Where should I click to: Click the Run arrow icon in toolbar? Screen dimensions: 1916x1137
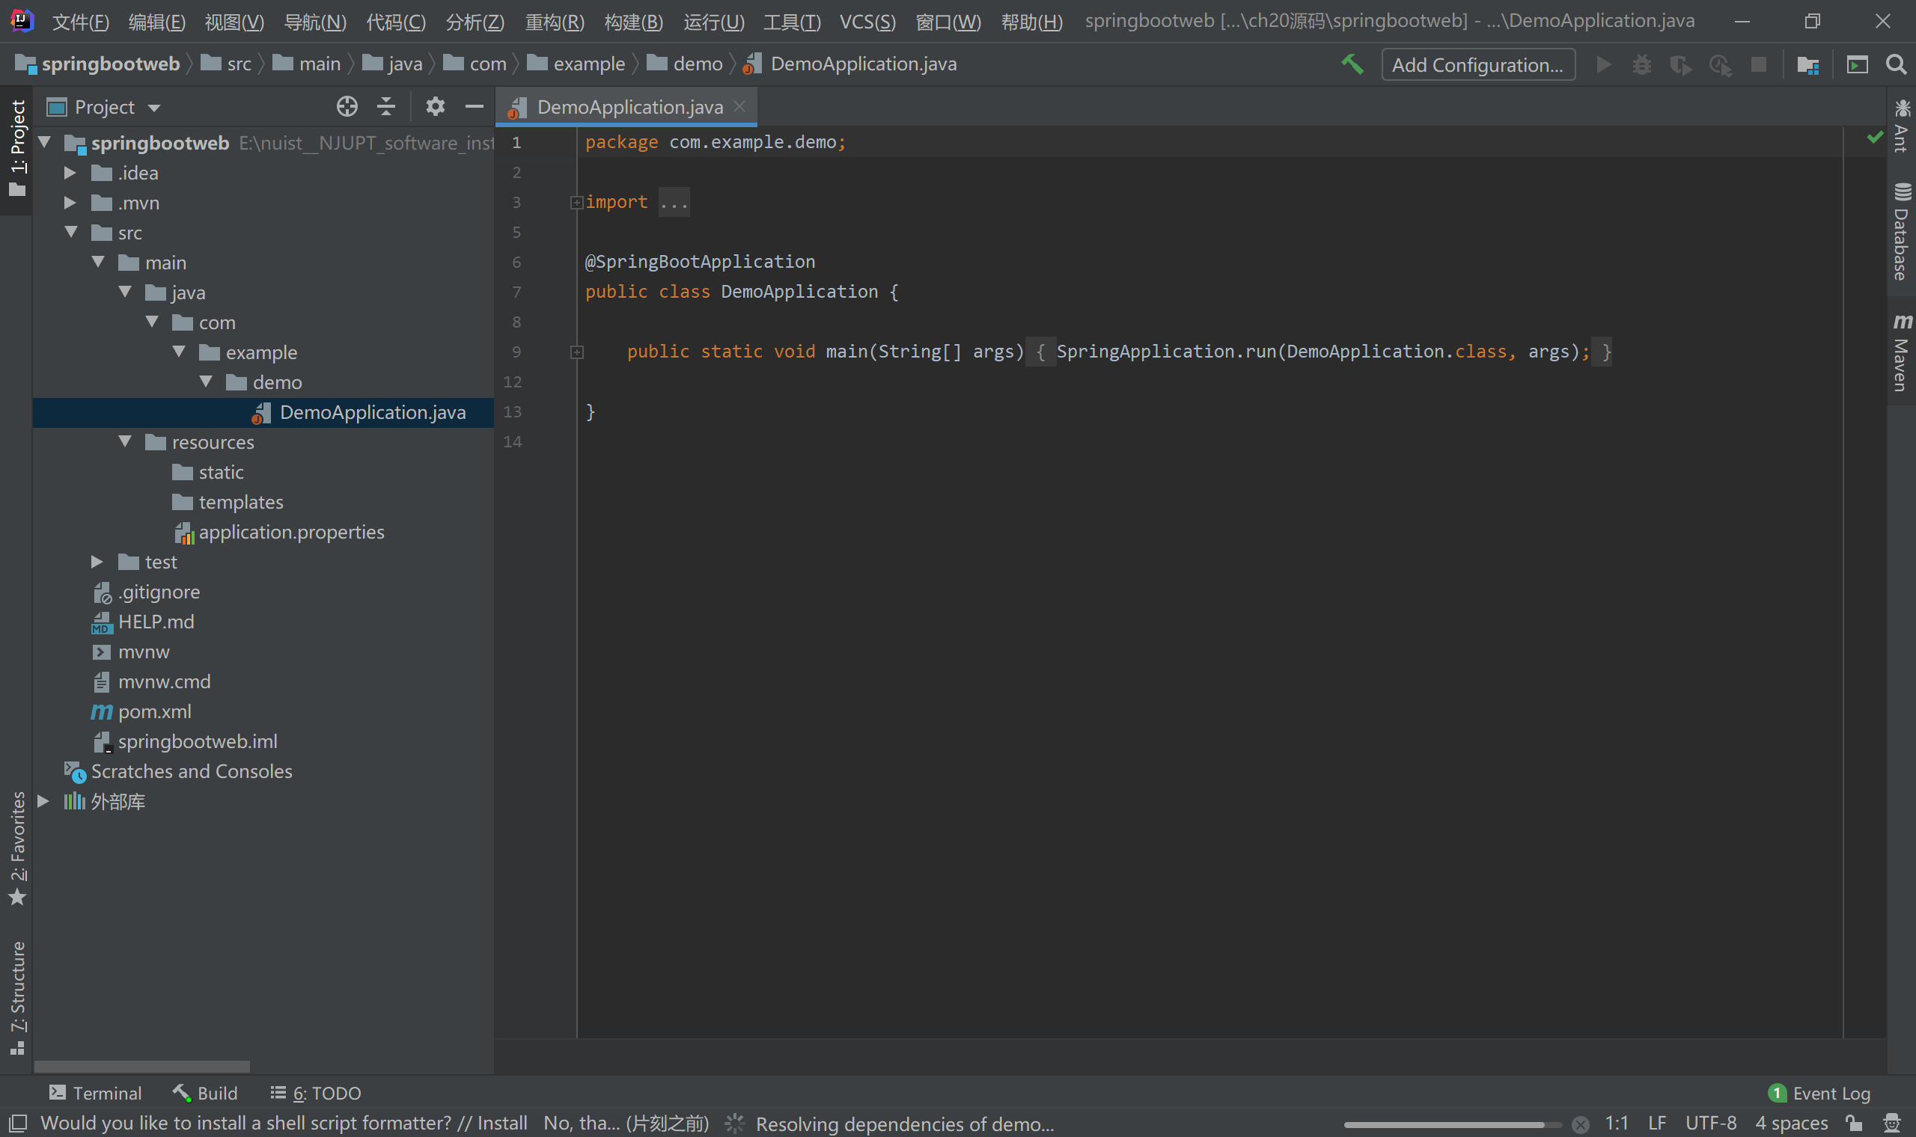click(x=1602, y=64)
